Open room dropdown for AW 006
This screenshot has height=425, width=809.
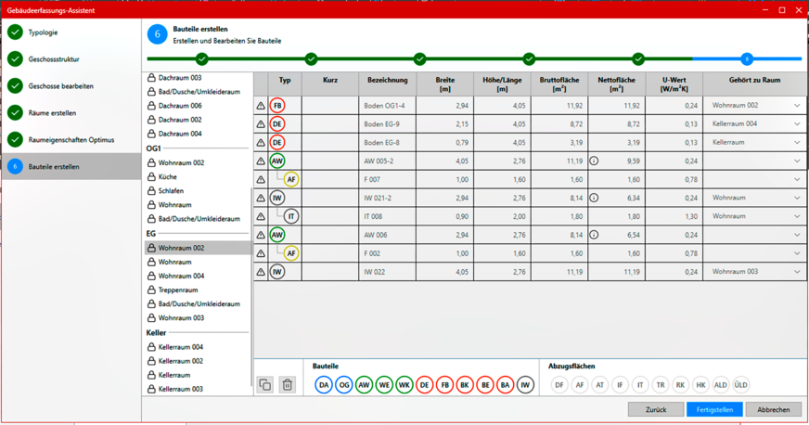pos(797,235)
